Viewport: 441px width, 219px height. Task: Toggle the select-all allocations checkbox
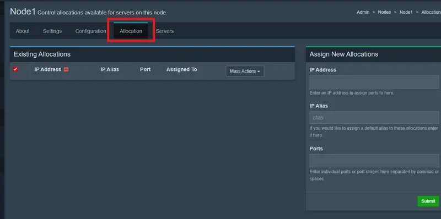pyautogui.click(x=15, y=69)
